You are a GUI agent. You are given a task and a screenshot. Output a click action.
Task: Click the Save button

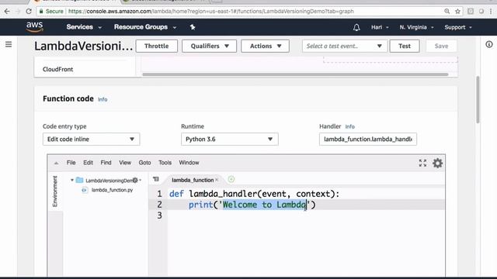point(441,46)
